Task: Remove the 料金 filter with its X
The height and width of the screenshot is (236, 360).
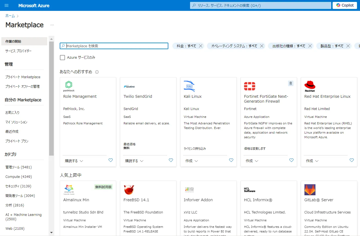Action: pos(201,46)
